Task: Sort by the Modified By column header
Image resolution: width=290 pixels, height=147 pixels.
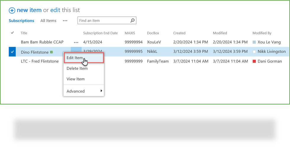Action: point(262,33)
